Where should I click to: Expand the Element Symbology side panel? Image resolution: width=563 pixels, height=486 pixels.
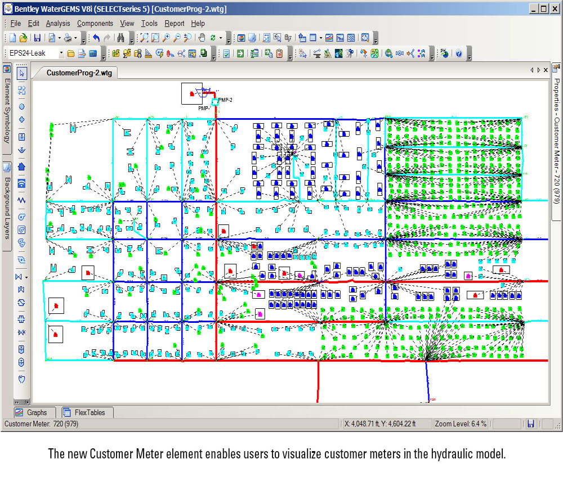pos(7,109)
